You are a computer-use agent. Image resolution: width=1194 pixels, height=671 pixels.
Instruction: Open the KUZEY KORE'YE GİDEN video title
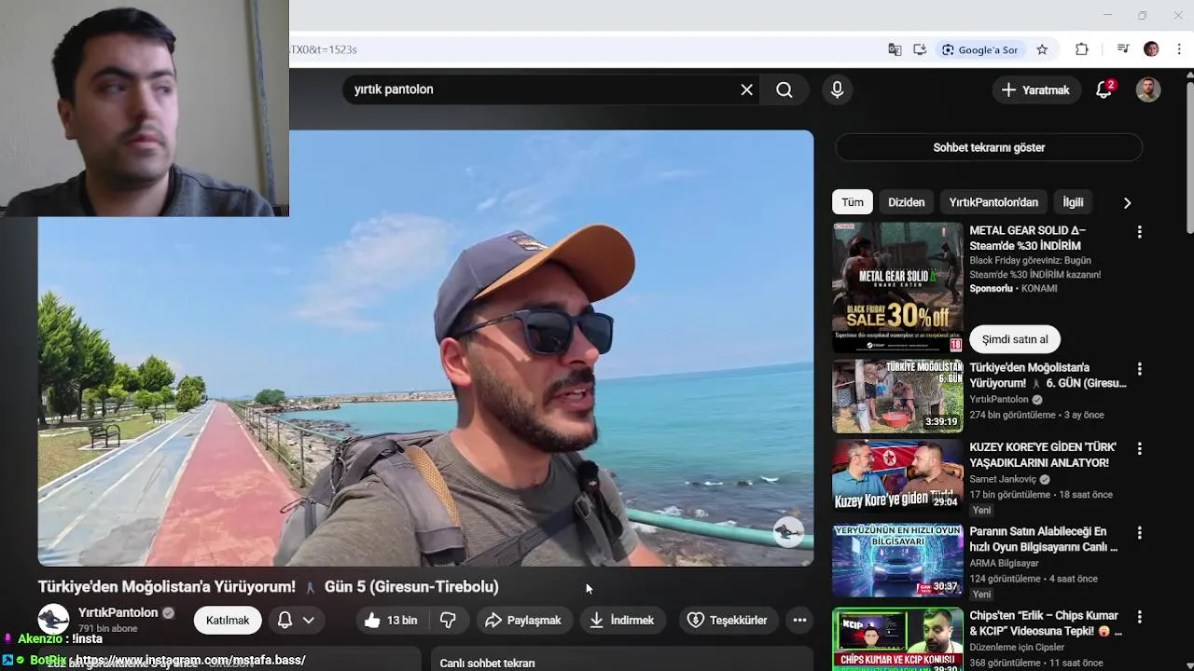click(1043, 455)
